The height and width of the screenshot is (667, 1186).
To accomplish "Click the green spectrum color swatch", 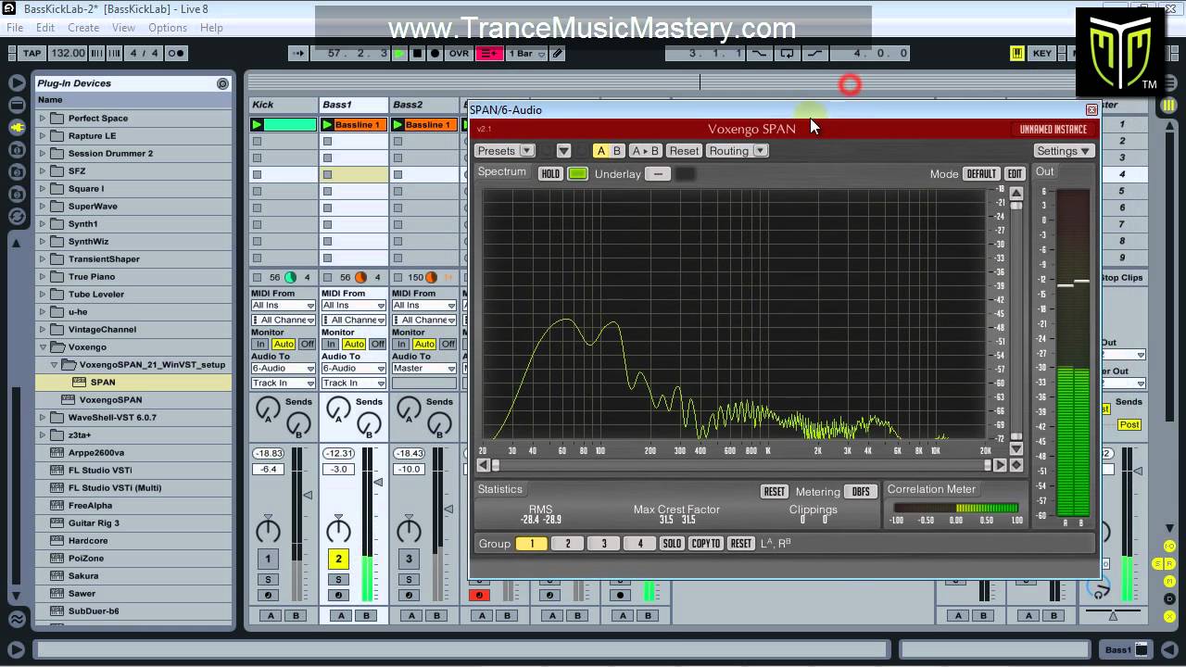I will (x=578, y=174).
